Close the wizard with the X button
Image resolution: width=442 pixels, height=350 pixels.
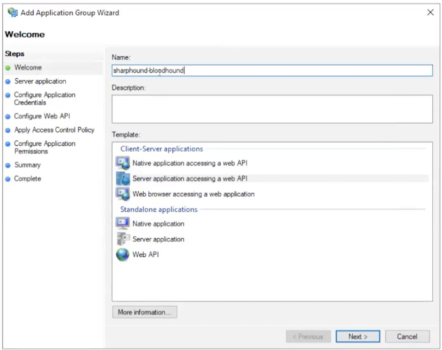(x=430, y=12)
